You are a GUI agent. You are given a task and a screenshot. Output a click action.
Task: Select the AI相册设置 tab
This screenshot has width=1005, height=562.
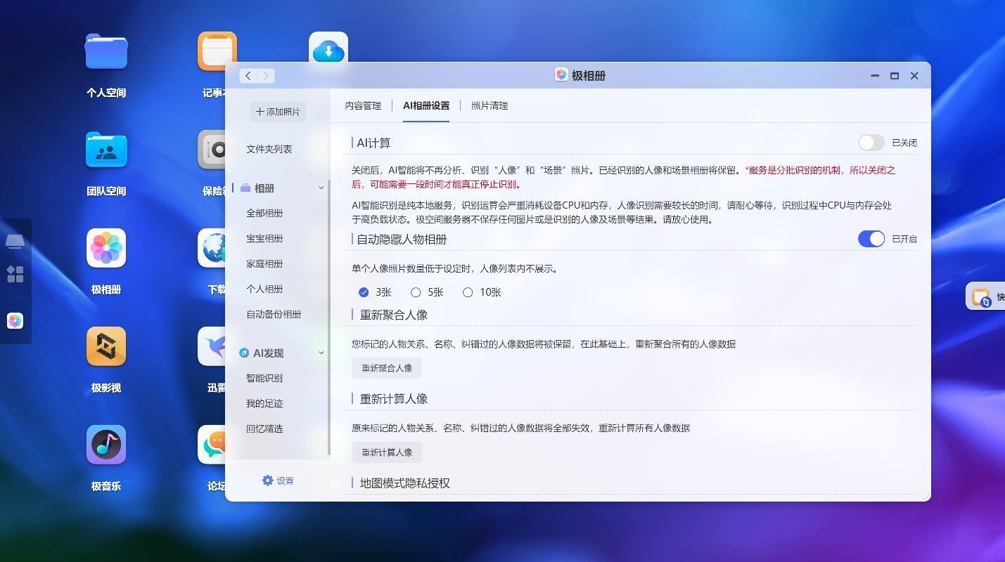[426, 105]
